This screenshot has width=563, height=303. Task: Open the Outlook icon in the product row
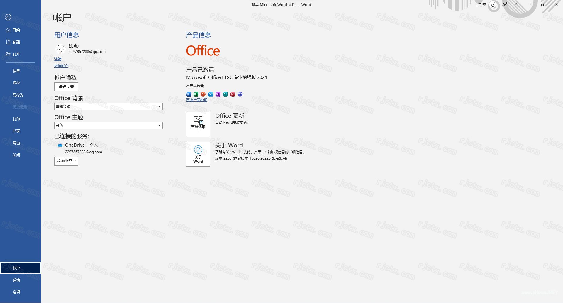point(211,94)
